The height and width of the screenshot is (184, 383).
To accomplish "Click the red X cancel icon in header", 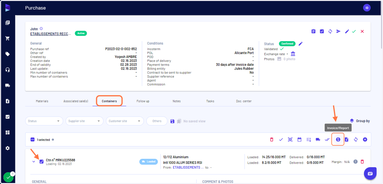I will click(x=362, y=31).
